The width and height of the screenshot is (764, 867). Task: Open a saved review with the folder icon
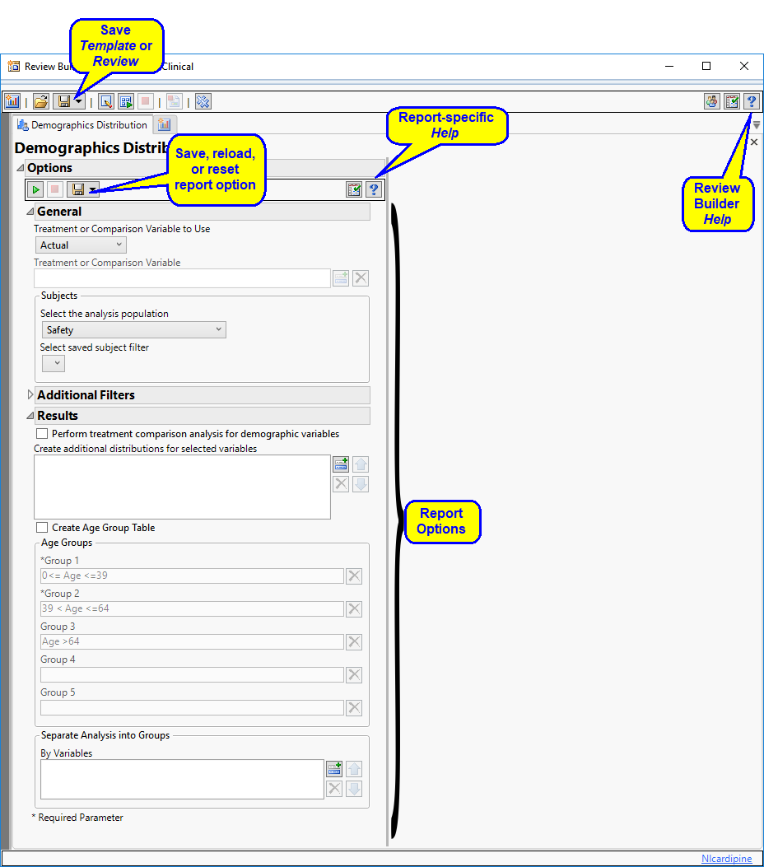(x=41, y=101)
